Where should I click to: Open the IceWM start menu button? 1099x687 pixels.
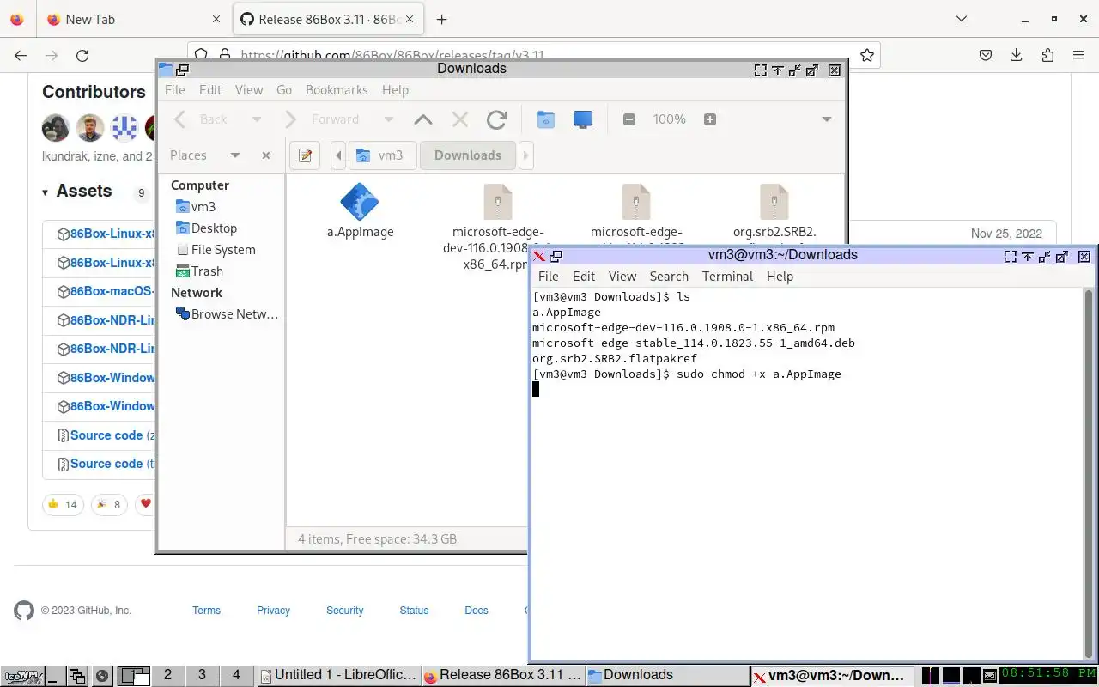click(21, 676)
